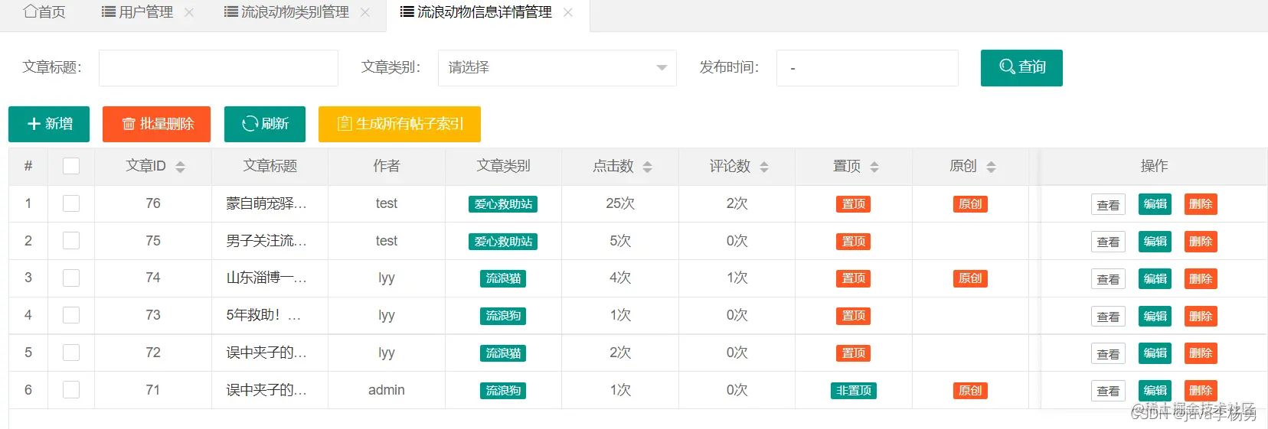Close the 流浪动物类别管理 tab
This screenshot has width=1268, height=429.
pyautogui.click(x=365, y=12)
